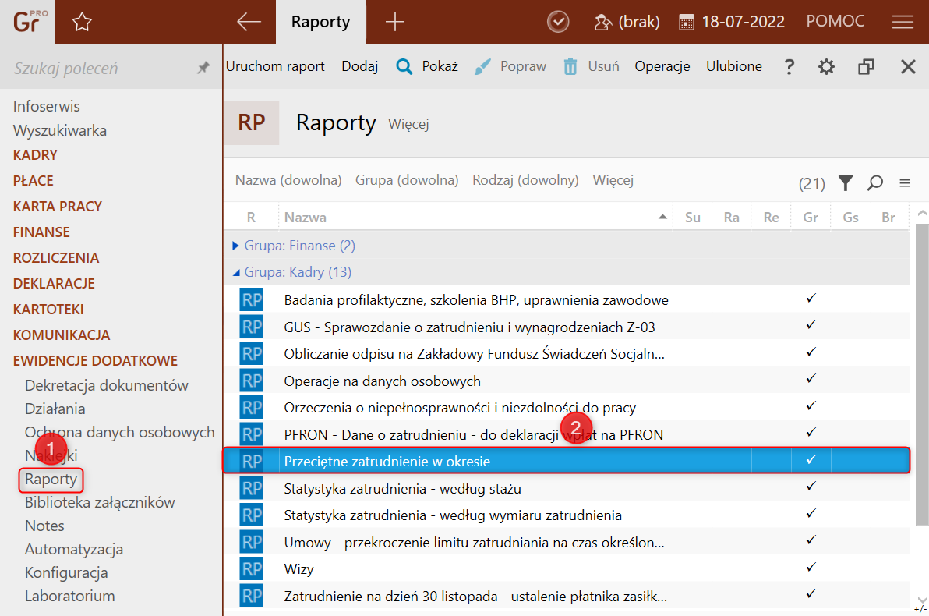Open Dekretacja dokumentów in sidebar
Screen dimensions: 929x616
106,385
